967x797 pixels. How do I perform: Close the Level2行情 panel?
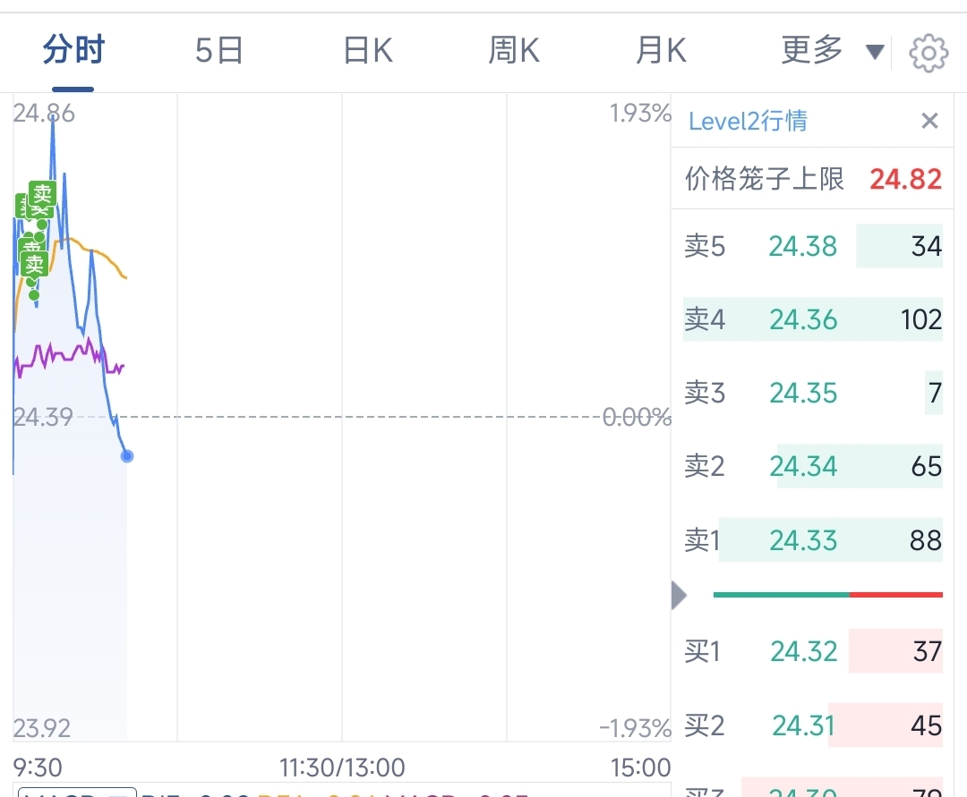(x=929, y=121)
